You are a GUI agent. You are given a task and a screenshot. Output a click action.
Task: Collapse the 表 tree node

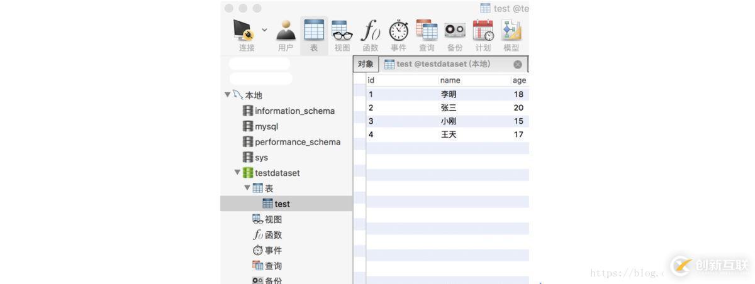point(247,188)
